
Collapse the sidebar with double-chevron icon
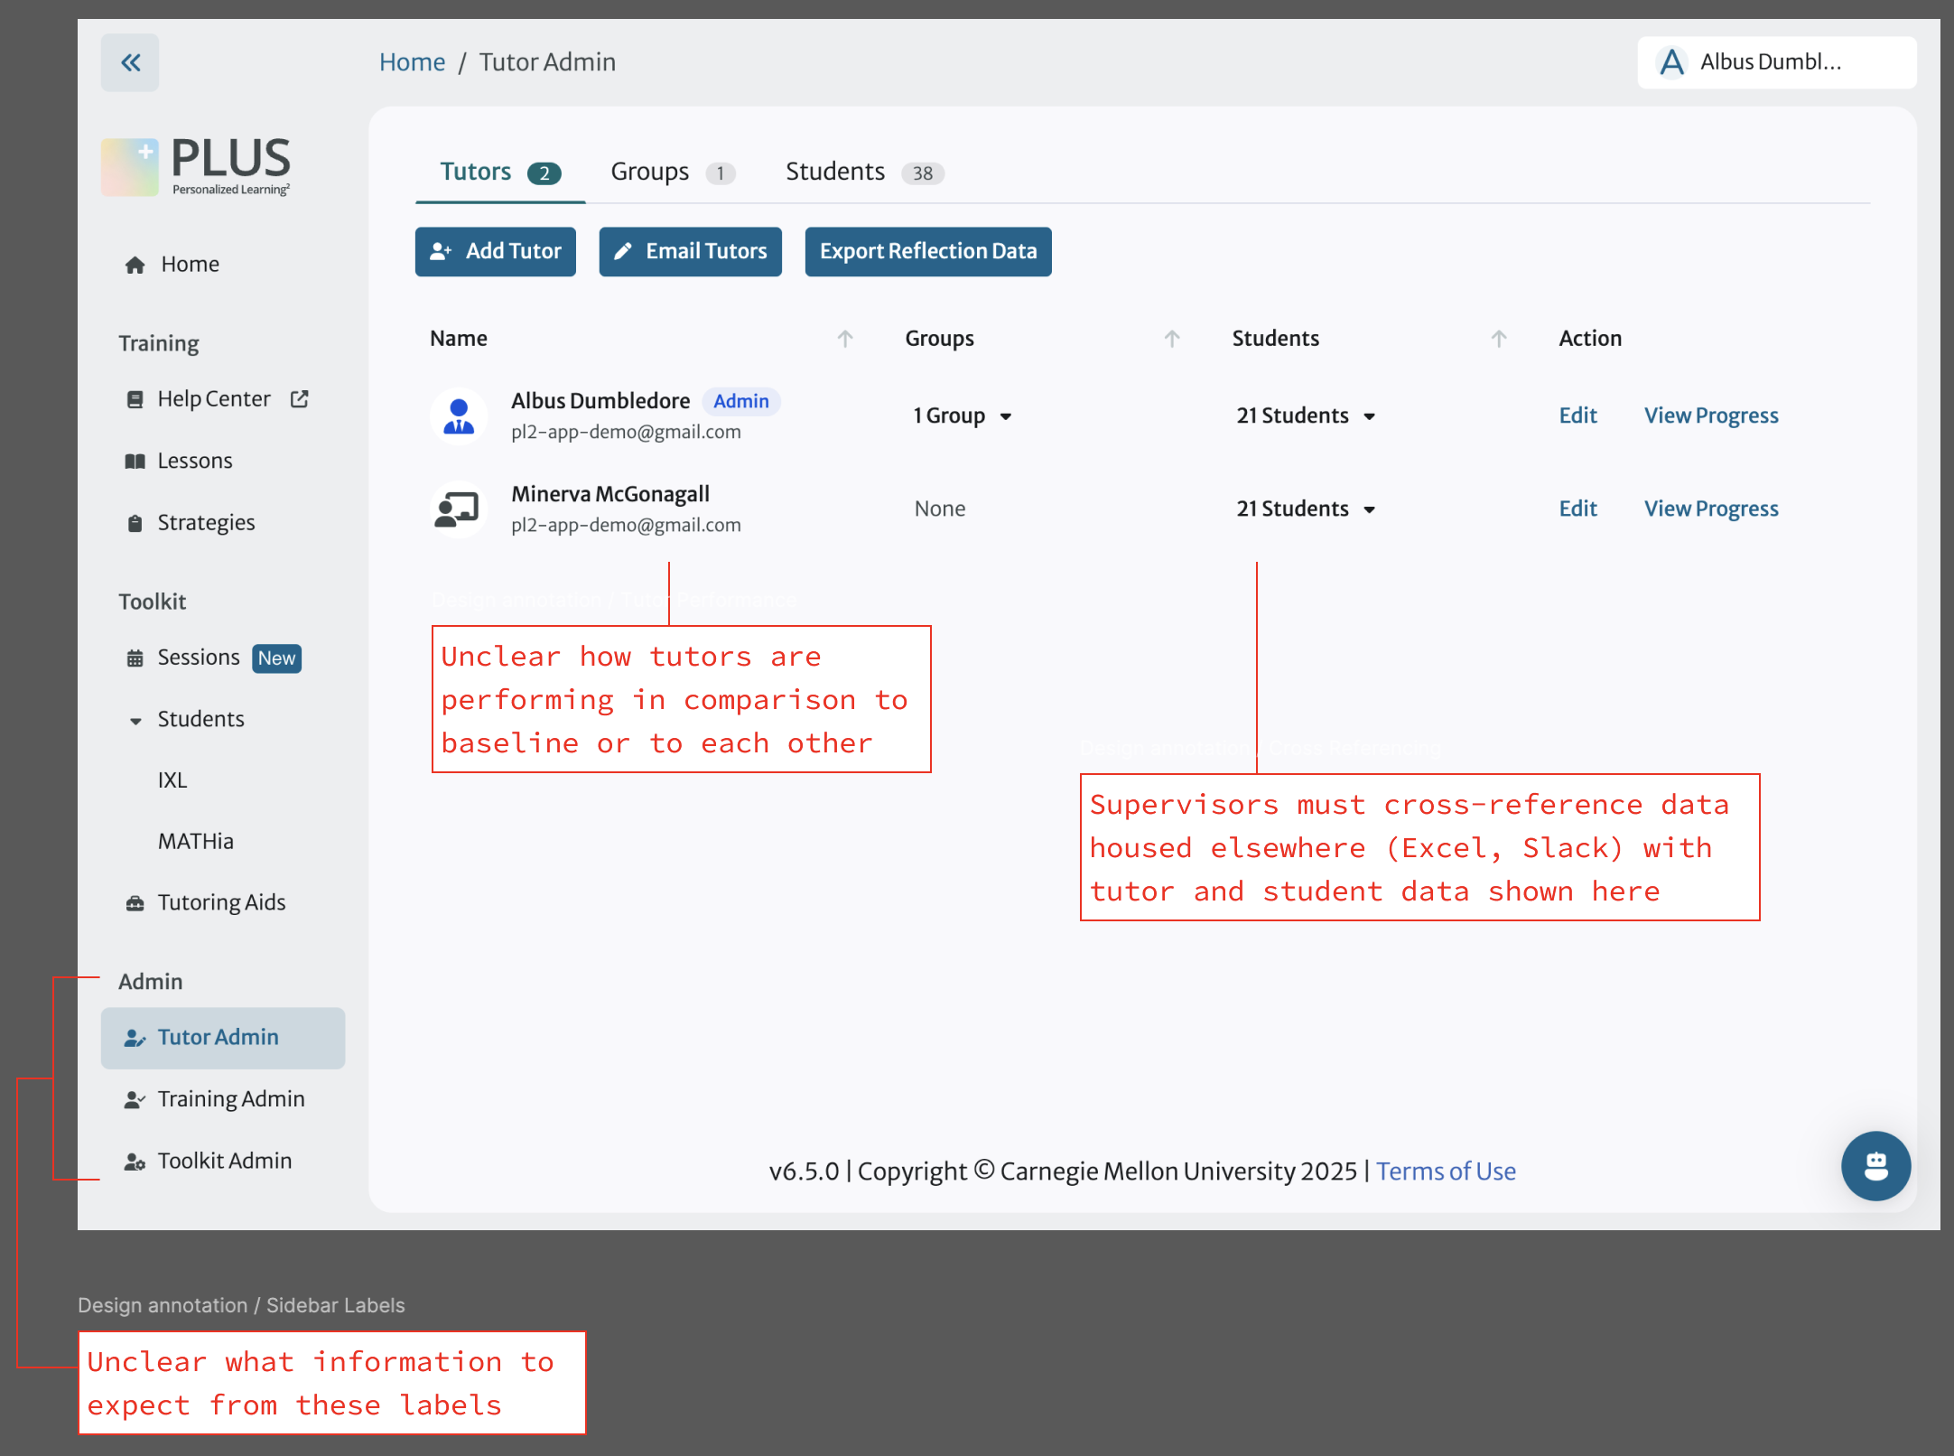(130, 62)
